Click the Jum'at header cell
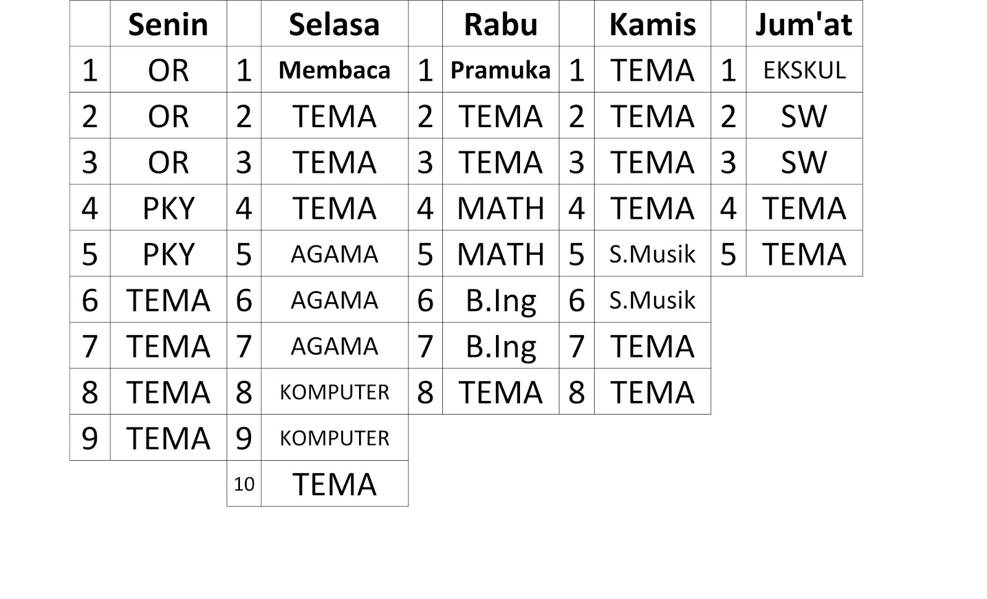The image size is (987, 599). [803, 25]
